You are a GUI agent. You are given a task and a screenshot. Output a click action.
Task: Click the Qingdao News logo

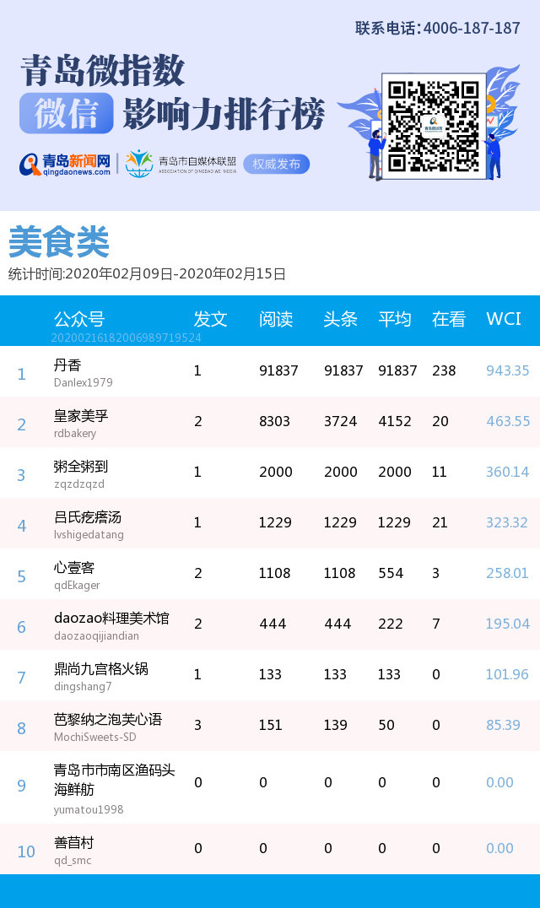coord(66,164)
